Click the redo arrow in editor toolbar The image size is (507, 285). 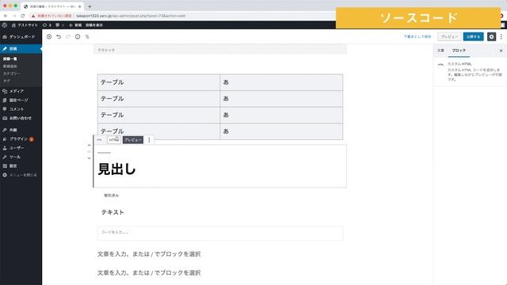click(68, 37)
